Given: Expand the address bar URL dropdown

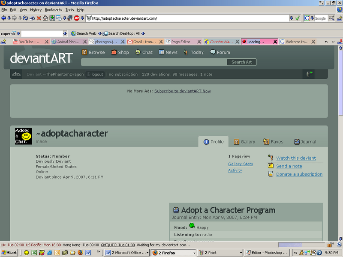Looking at the screenshot, I should point(291,18).
